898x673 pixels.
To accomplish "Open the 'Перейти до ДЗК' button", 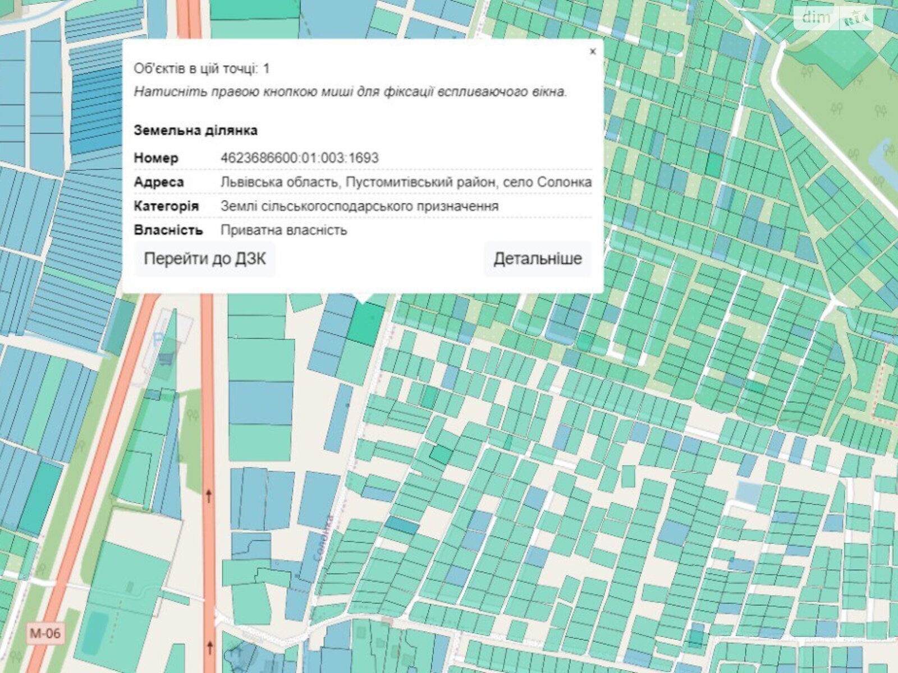I will pos(205,259).
